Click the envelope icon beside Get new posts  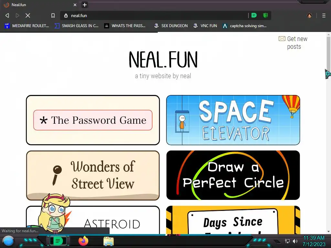coord(282,39)
